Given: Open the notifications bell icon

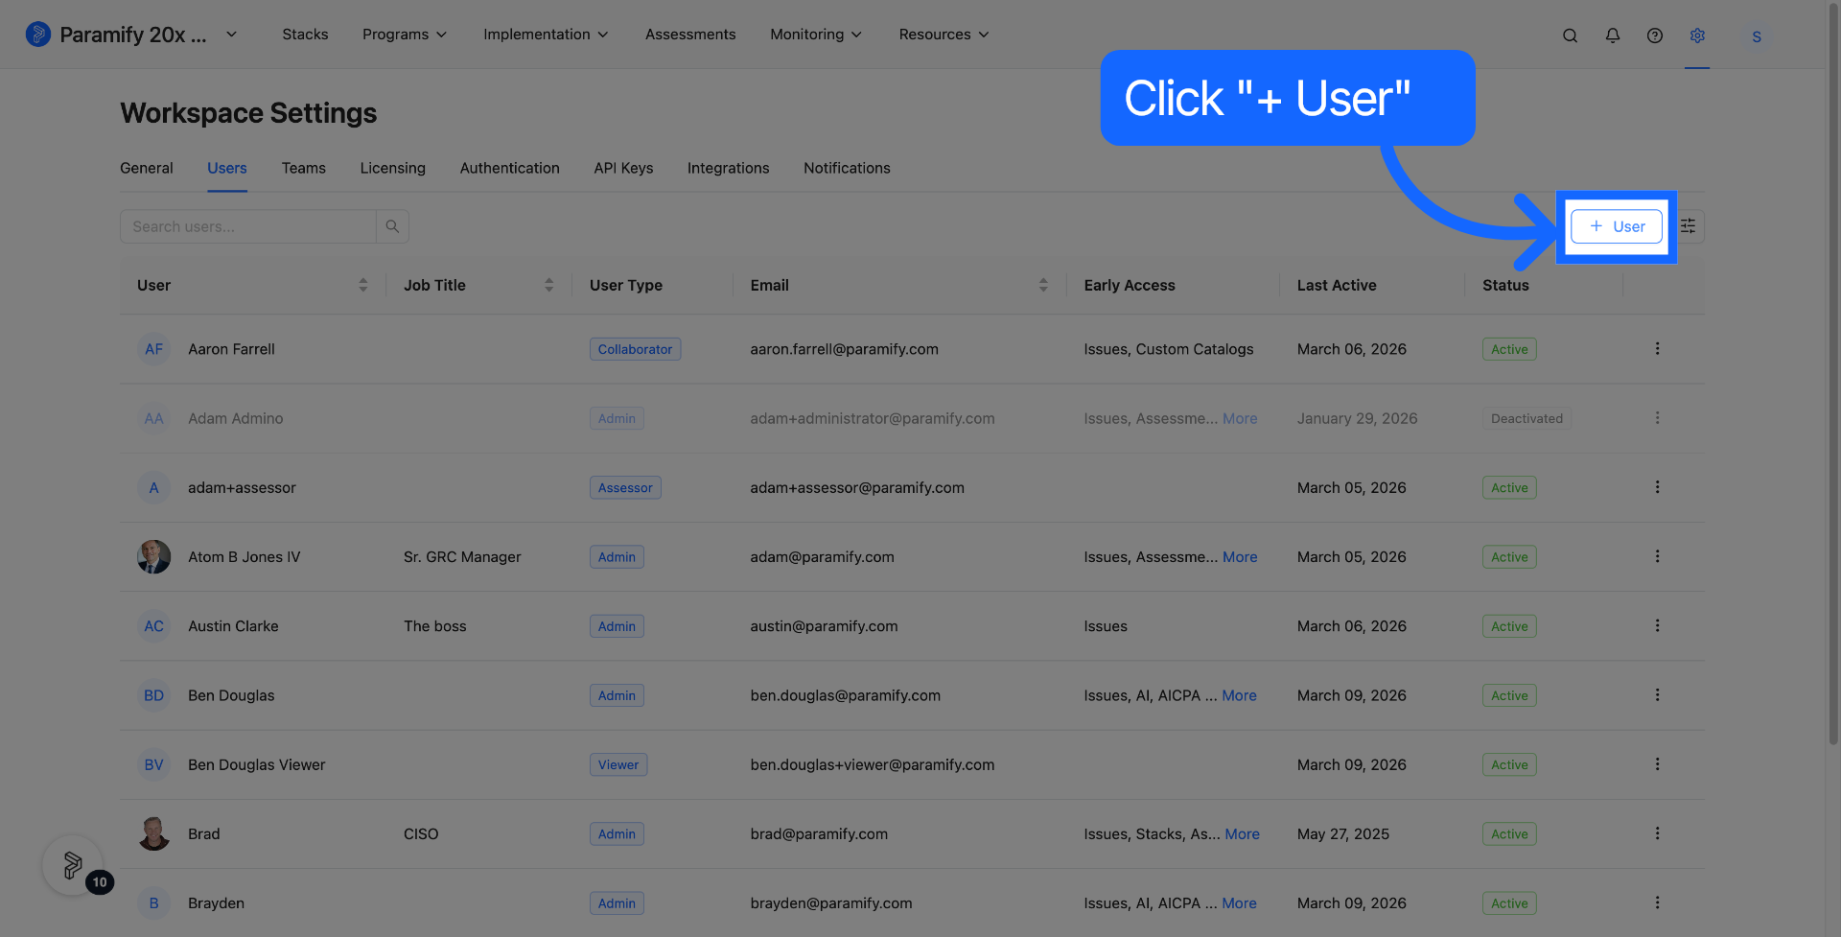Looking at the screenshot, I should 1613,35.
